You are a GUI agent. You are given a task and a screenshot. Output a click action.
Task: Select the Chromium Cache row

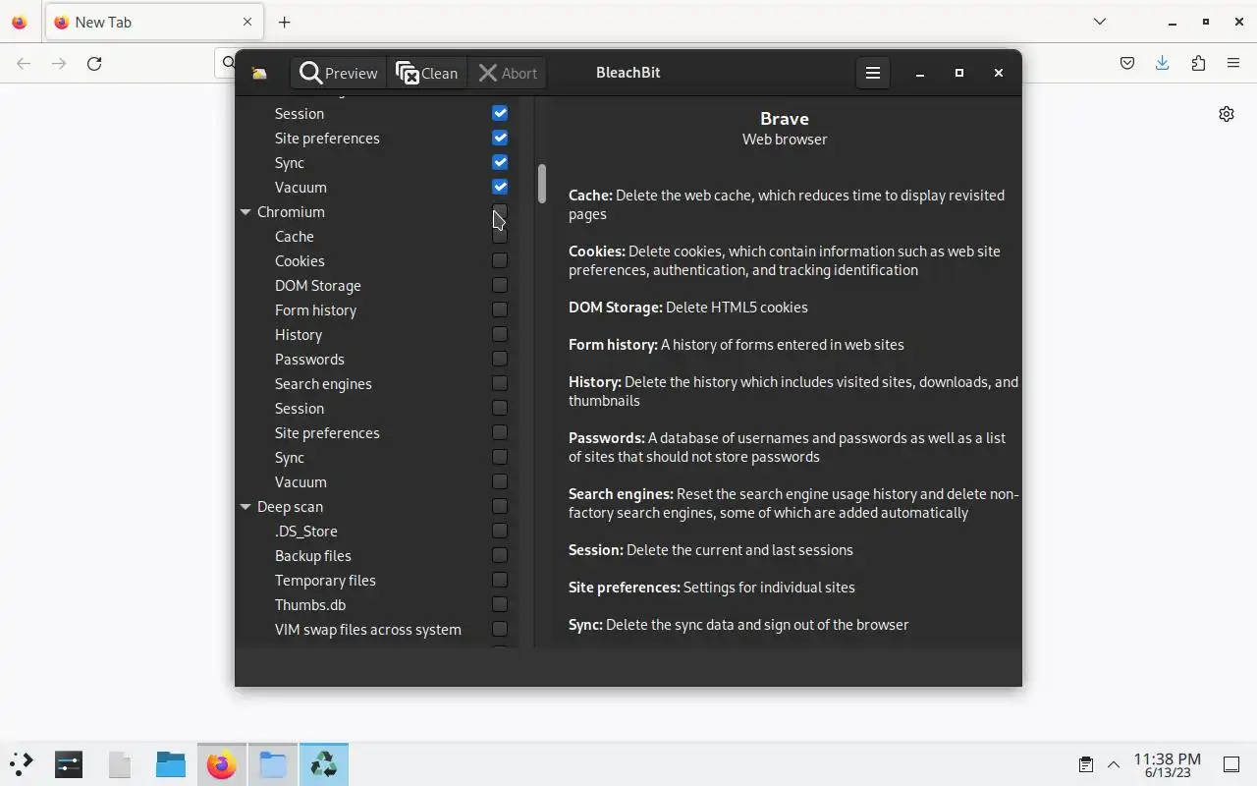[x=377, y=236]
